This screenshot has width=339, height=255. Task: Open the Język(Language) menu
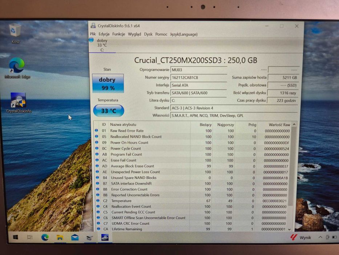[184, 34]
